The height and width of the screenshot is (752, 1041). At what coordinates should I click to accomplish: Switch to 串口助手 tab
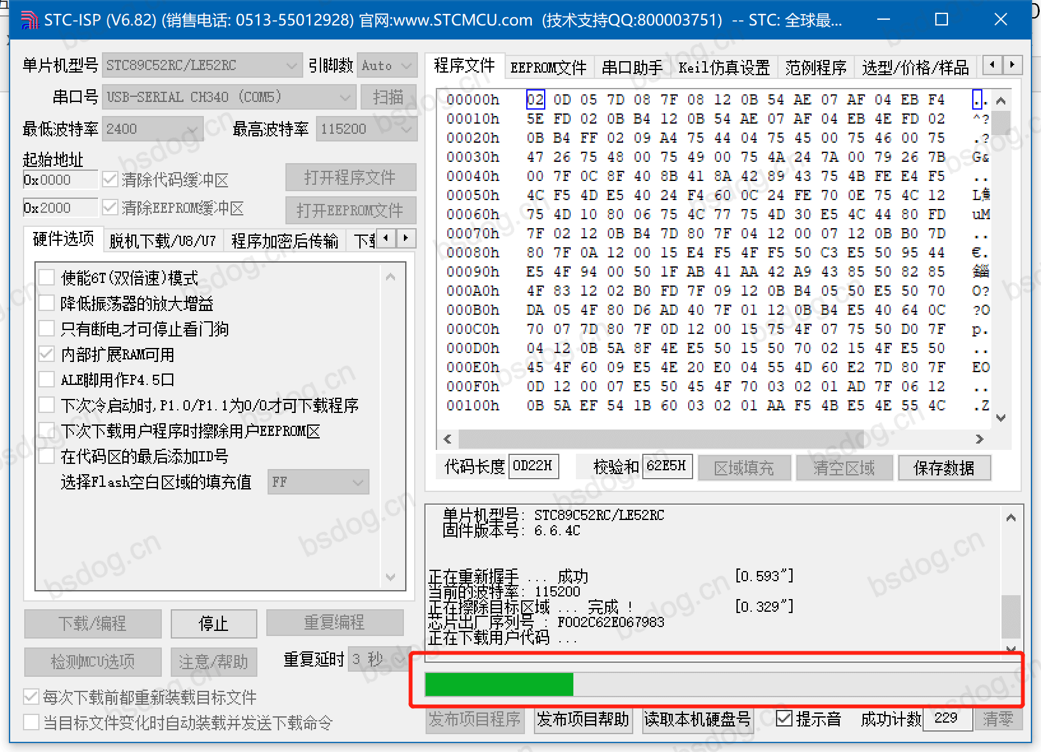pos(632,67)
